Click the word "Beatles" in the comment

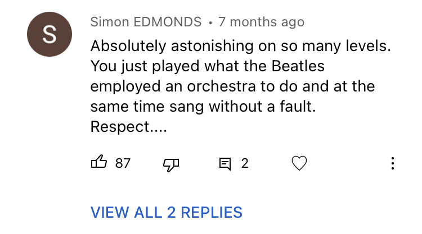[x=299, y=66]
